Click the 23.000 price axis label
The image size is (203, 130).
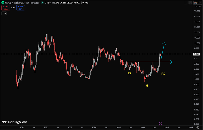[197, 33]
